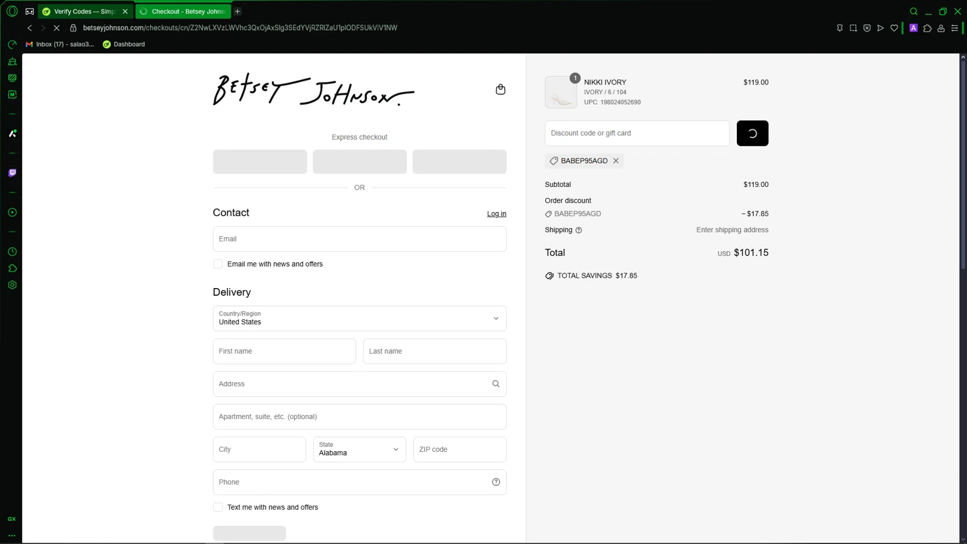Screen dimensions: 967x544
Task: Take a snapshot with the capture icon
Action: tap(853, 28)
